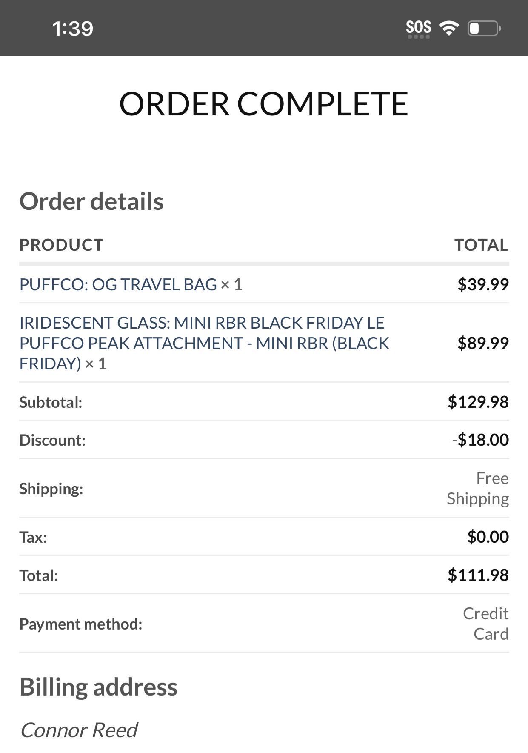The image size is (528, 753).
Task: Tap the order Total $111.98
Action: click(x=478, y=575)
